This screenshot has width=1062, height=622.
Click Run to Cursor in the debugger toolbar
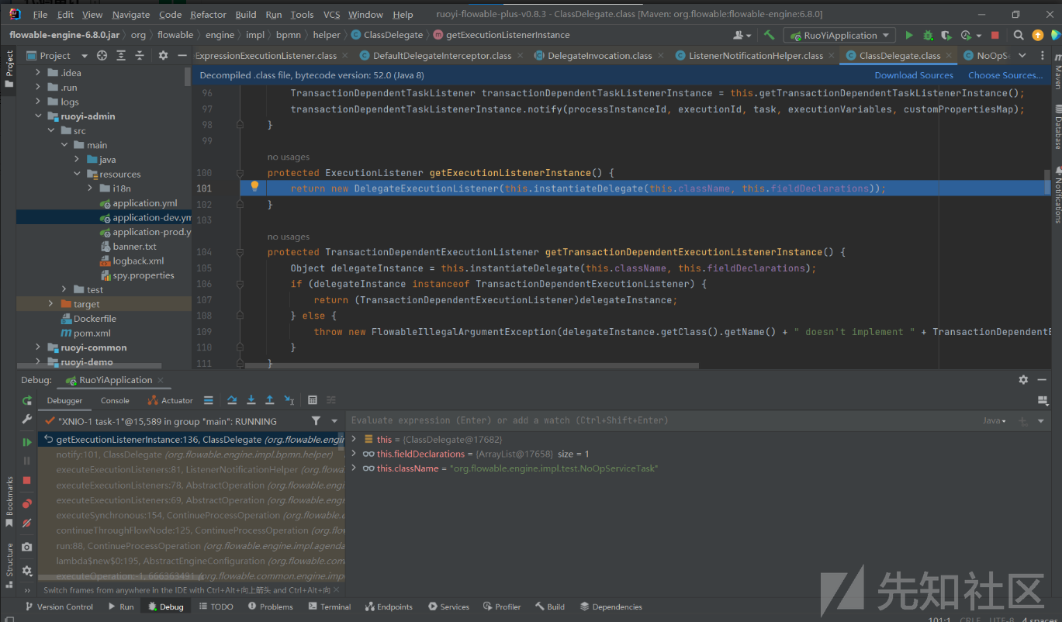pos(289,400)
